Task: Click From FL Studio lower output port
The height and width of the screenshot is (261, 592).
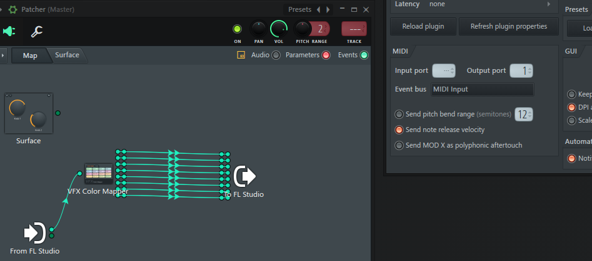Action: point(52,236)
